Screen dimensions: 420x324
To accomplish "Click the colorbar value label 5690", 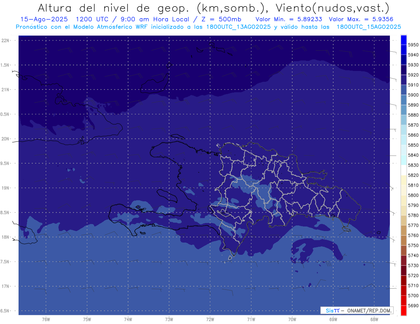I will coord(413,305).
